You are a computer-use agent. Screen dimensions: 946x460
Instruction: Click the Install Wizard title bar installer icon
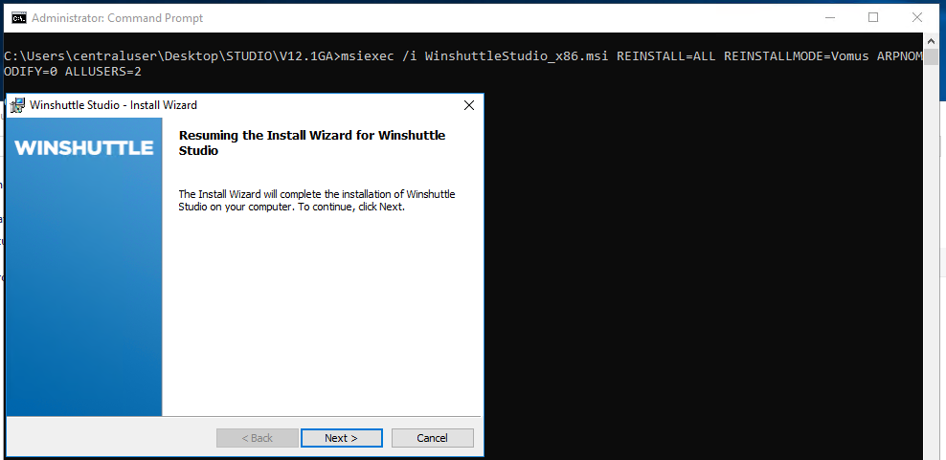point(18,105)
